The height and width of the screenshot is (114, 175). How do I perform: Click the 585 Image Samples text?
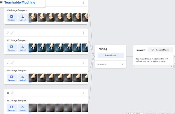(x=17, y=70)
